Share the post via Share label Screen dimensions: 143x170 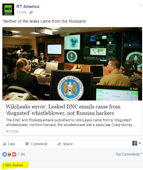[68, 144]
